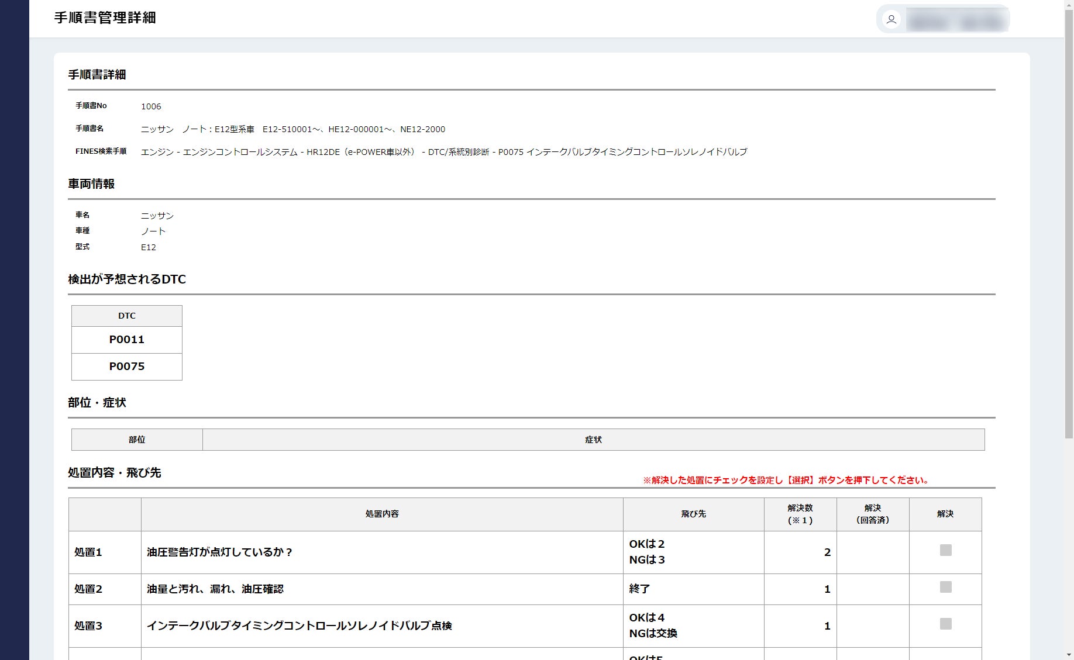This screenshot has width=1074, height=660.
Task: Click 油量と汚れ、漏れ、油圧確認 cell
Action: [382, 589]
